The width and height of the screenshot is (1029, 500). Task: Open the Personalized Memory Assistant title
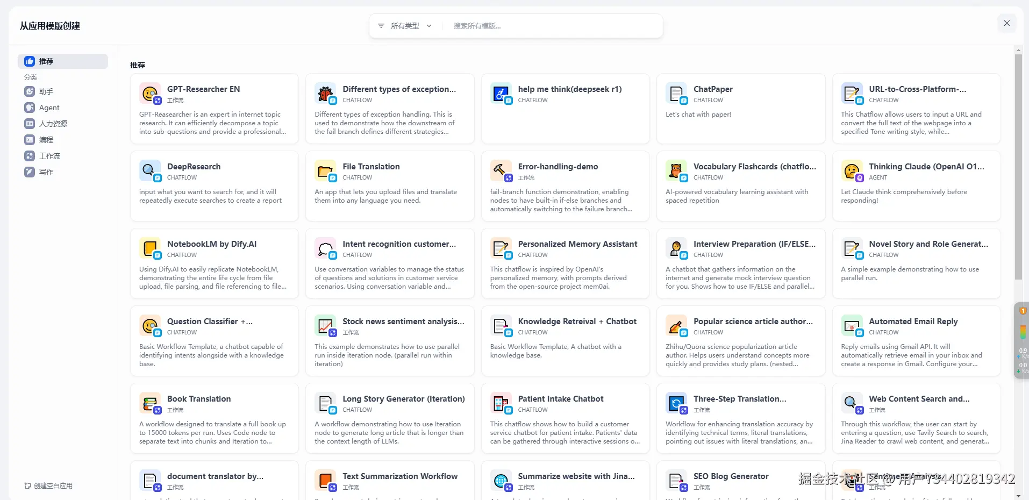tap(577, 244)
